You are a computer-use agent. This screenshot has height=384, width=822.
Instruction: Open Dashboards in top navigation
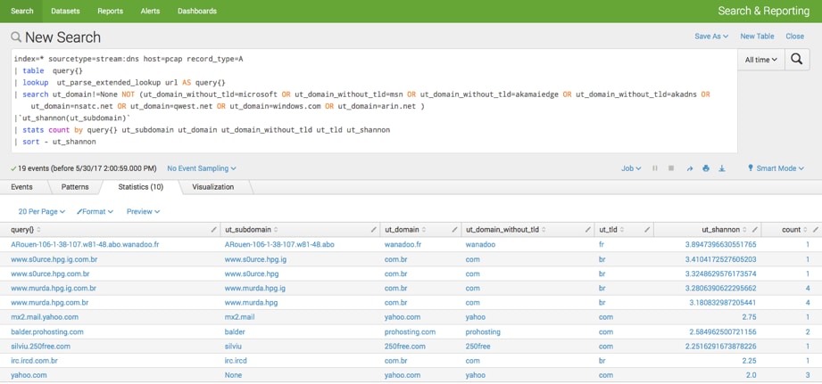197,11
